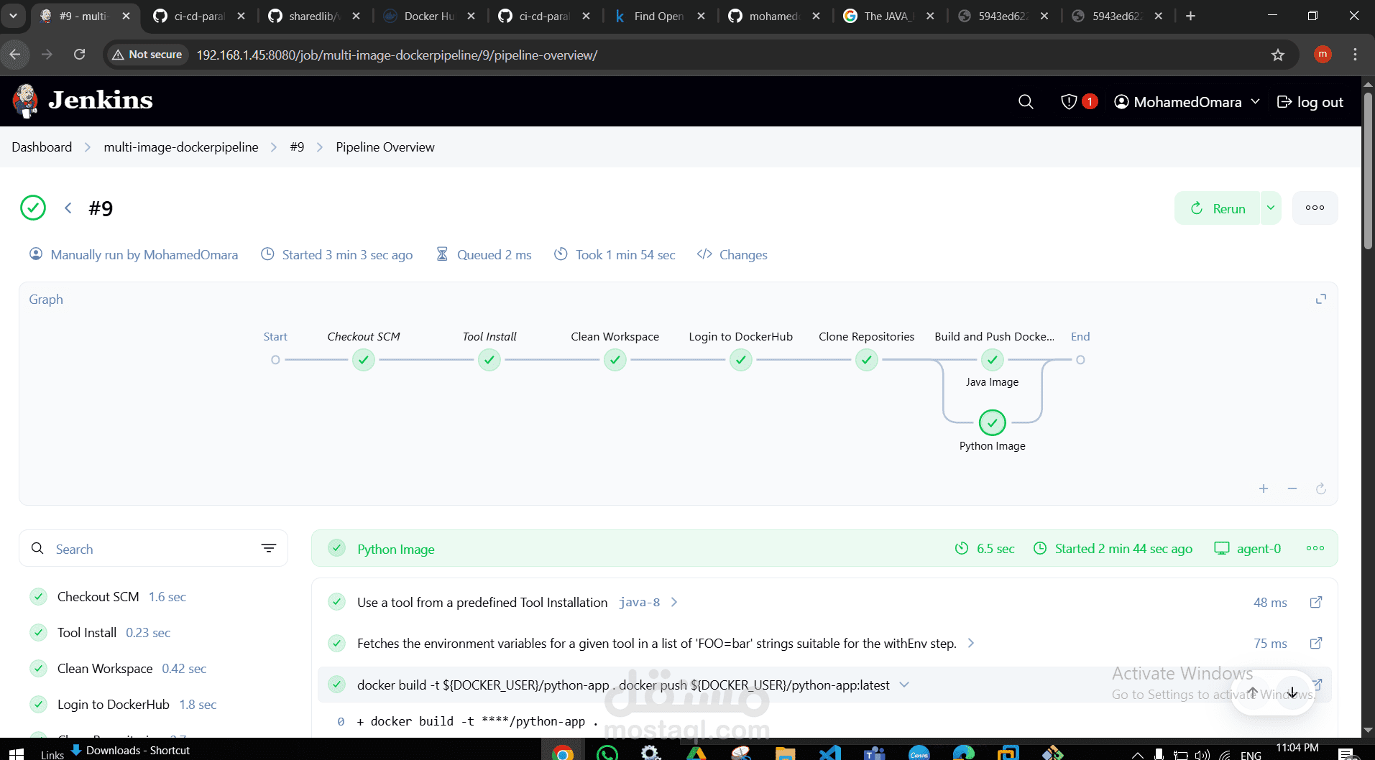The image size is (1375, 760).
Task: Open security warnings shield icon
Action: click(1069, 102)
